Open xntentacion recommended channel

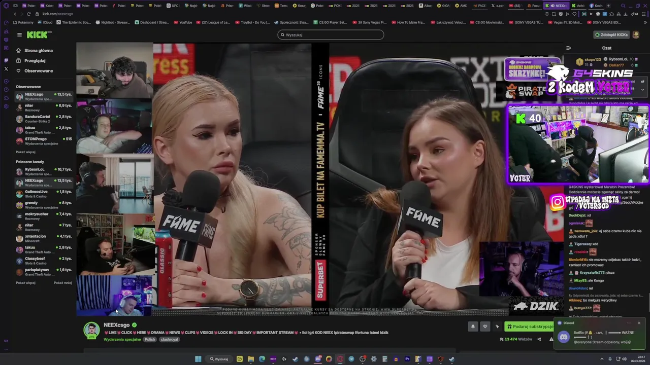44,238
